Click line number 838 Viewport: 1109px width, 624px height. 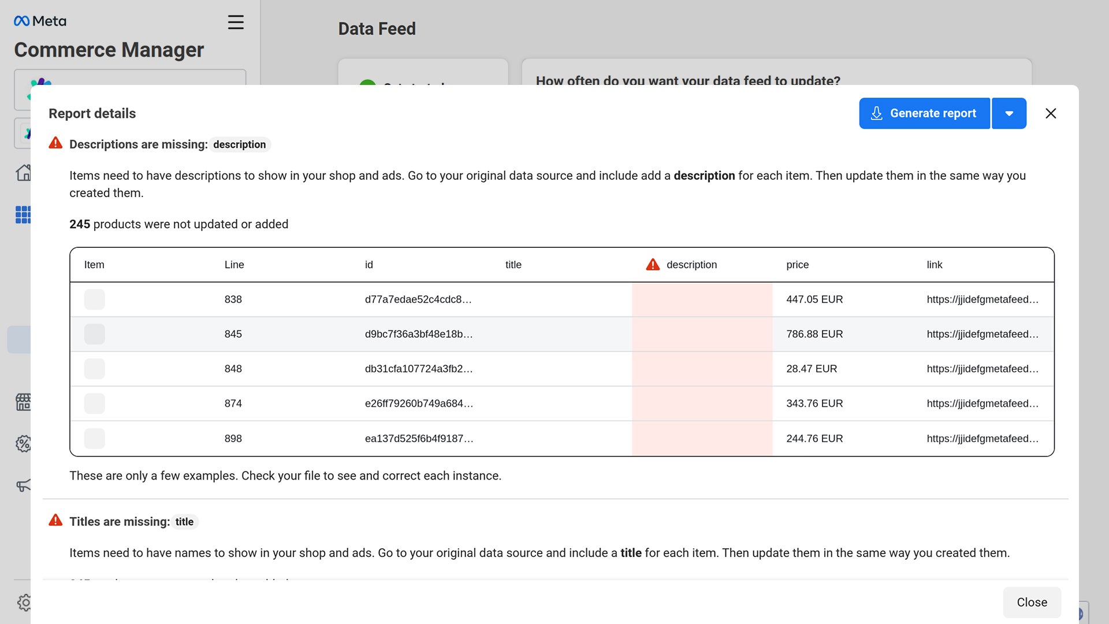coord(233,299)
